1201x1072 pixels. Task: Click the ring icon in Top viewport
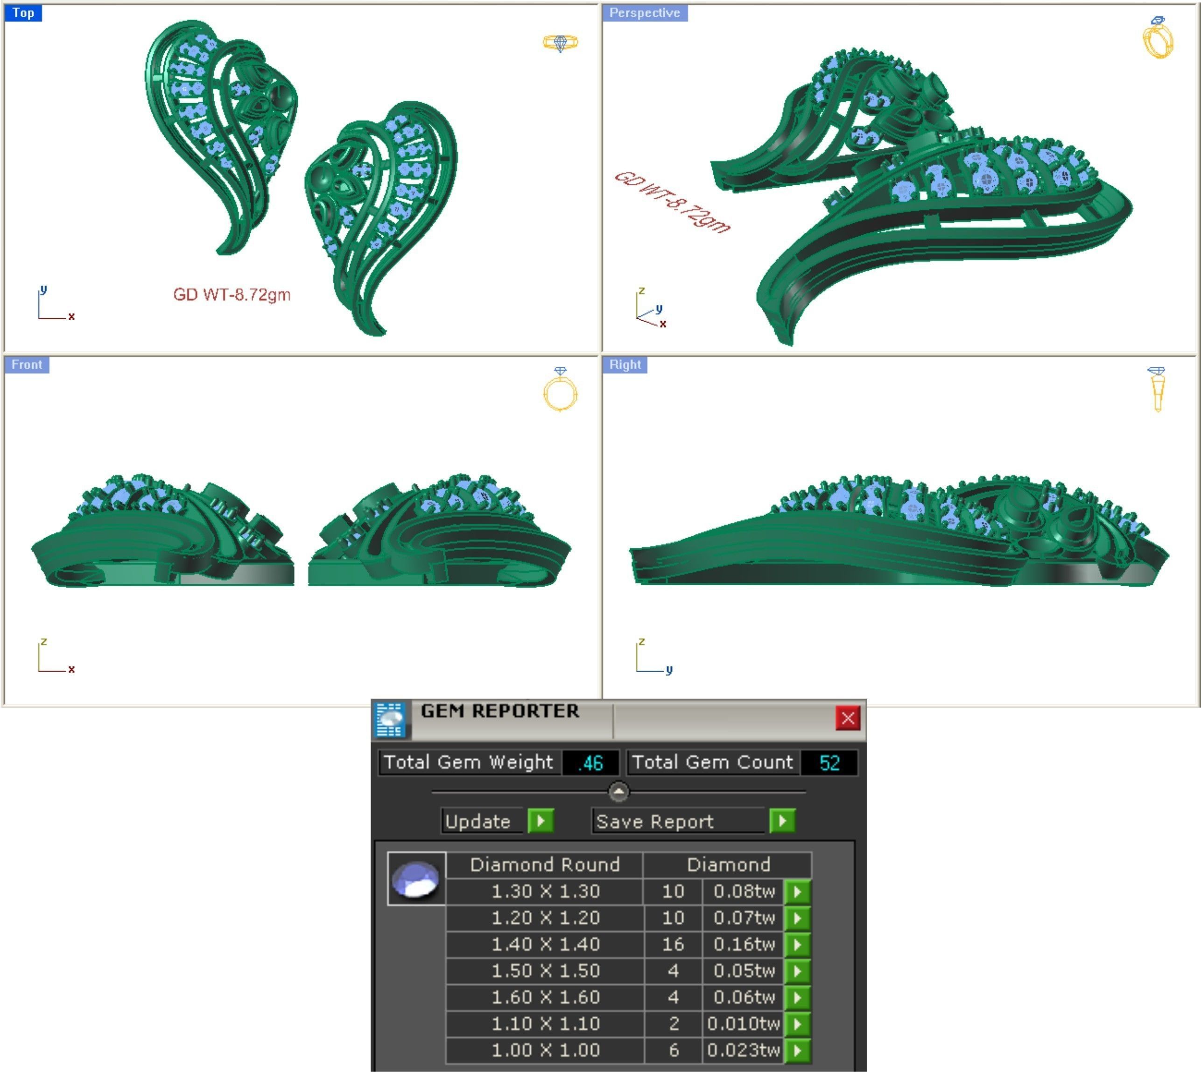[x=560, y=43]
